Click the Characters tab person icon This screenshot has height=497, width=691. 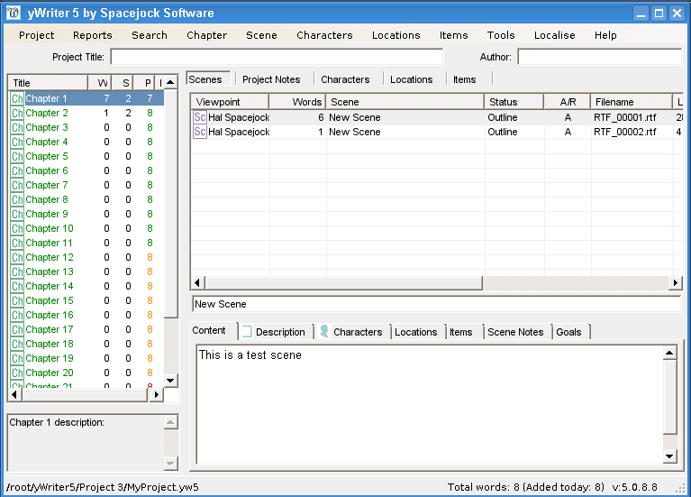point(324,331)
